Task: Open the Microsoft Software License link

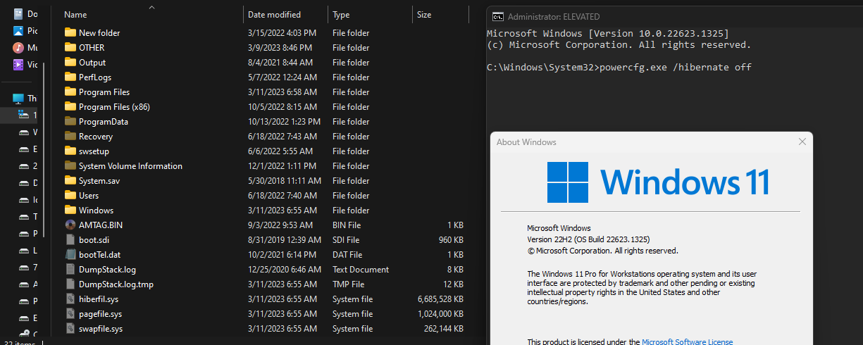Action: click(687, 341)
